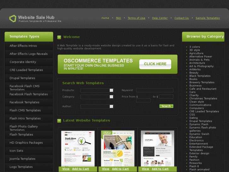Screen dimensions: 229x172
Task: Browse the Brewery Templates category
Action: (x=202, y=82)
